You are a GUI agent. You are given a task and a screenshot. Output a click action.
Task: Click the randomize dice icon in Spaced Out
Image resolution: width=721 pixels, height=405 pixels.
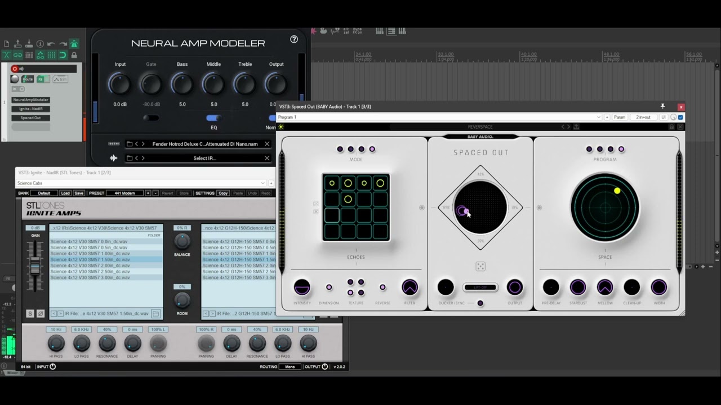[480, 266]
